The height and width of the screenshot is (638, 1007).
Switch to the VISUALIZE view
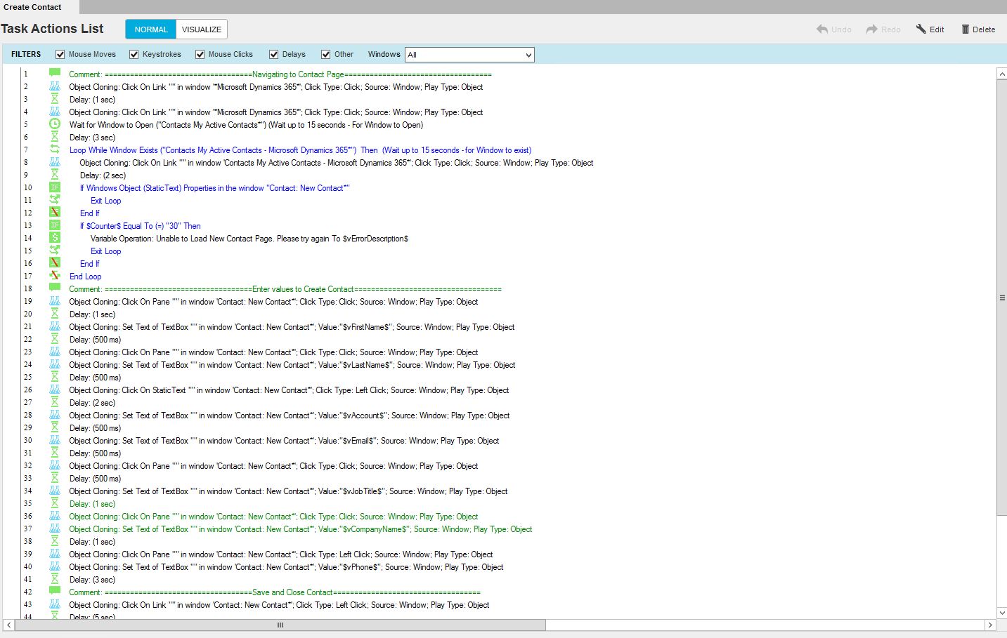pyautogui.click(x=202, y=29)
